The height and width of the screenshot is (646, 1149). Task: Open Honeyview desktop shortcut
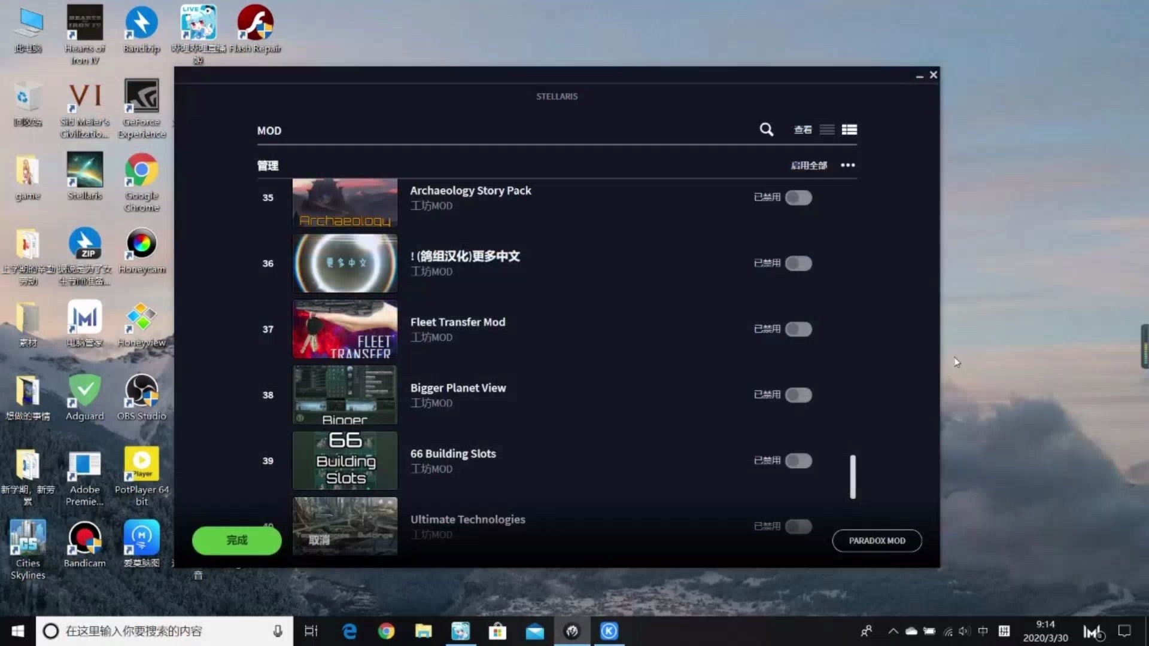pyautogui.click(x=142, y=324)
